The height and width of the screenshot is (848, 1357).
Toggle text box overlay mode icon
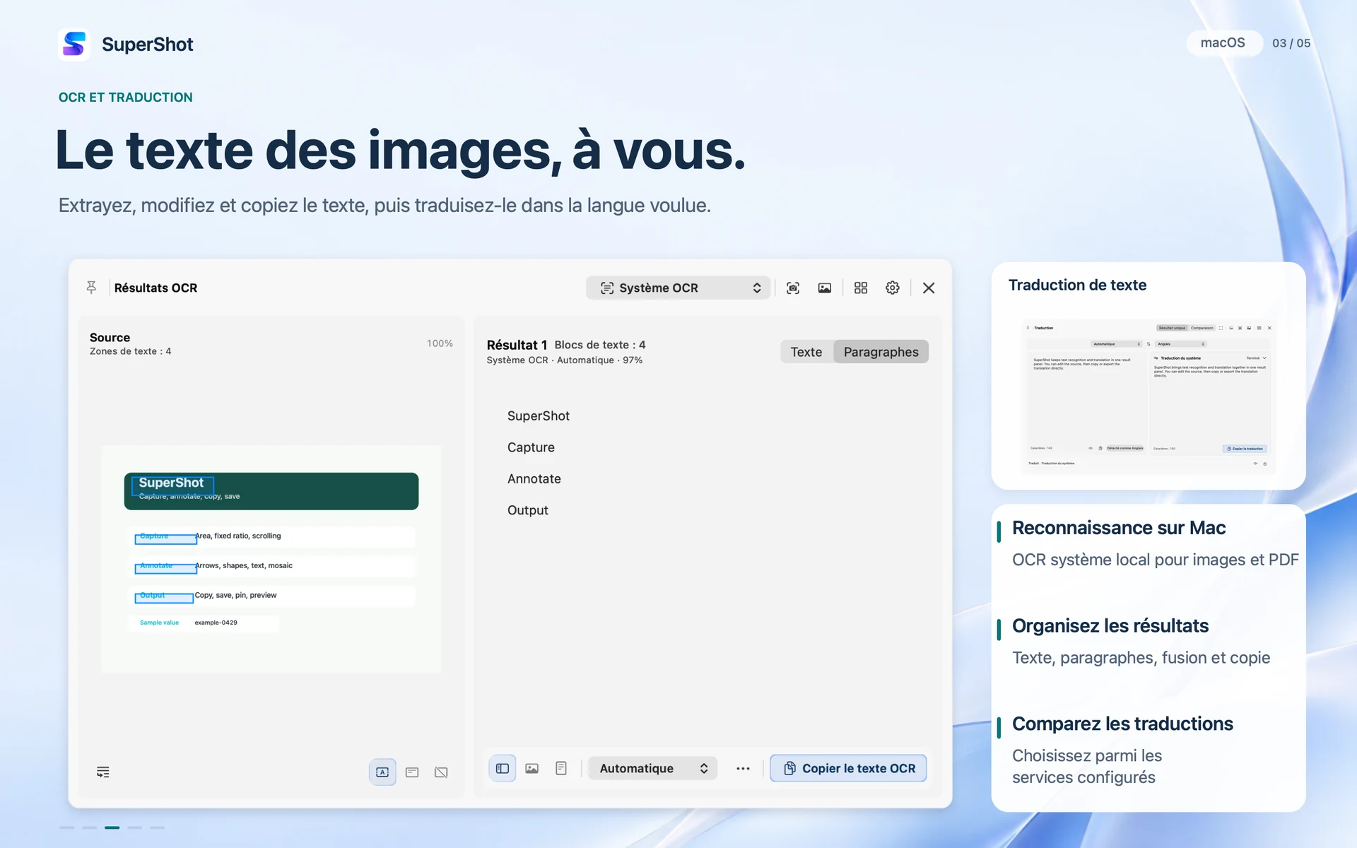coord(382,772)
